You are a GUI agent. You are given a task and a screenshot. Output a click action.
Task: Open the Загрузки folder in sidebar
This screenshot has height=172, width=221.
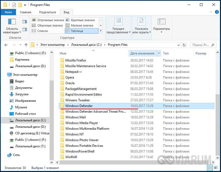point(22,94)
